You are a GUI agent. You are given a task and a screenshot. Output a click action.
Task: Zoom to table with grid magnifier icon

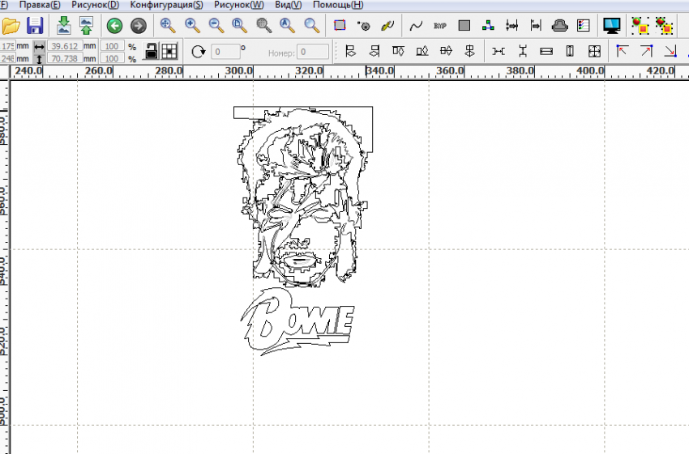click(263, 26)
